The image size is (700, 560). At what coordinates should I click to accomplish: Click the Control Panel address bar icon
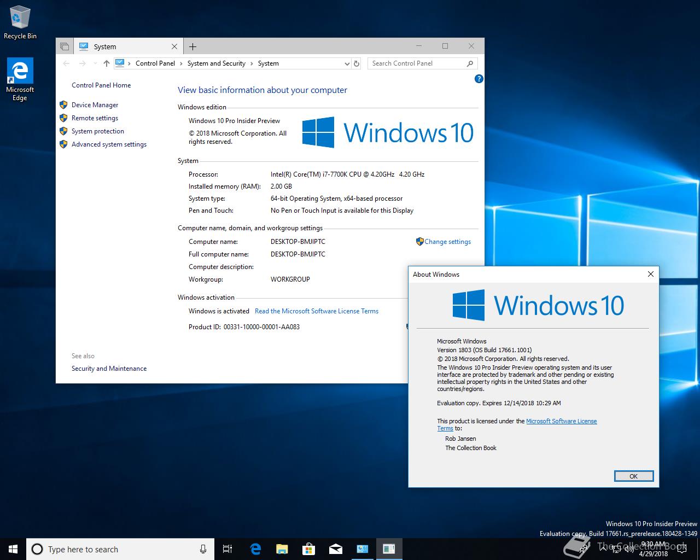pos(120,63)
